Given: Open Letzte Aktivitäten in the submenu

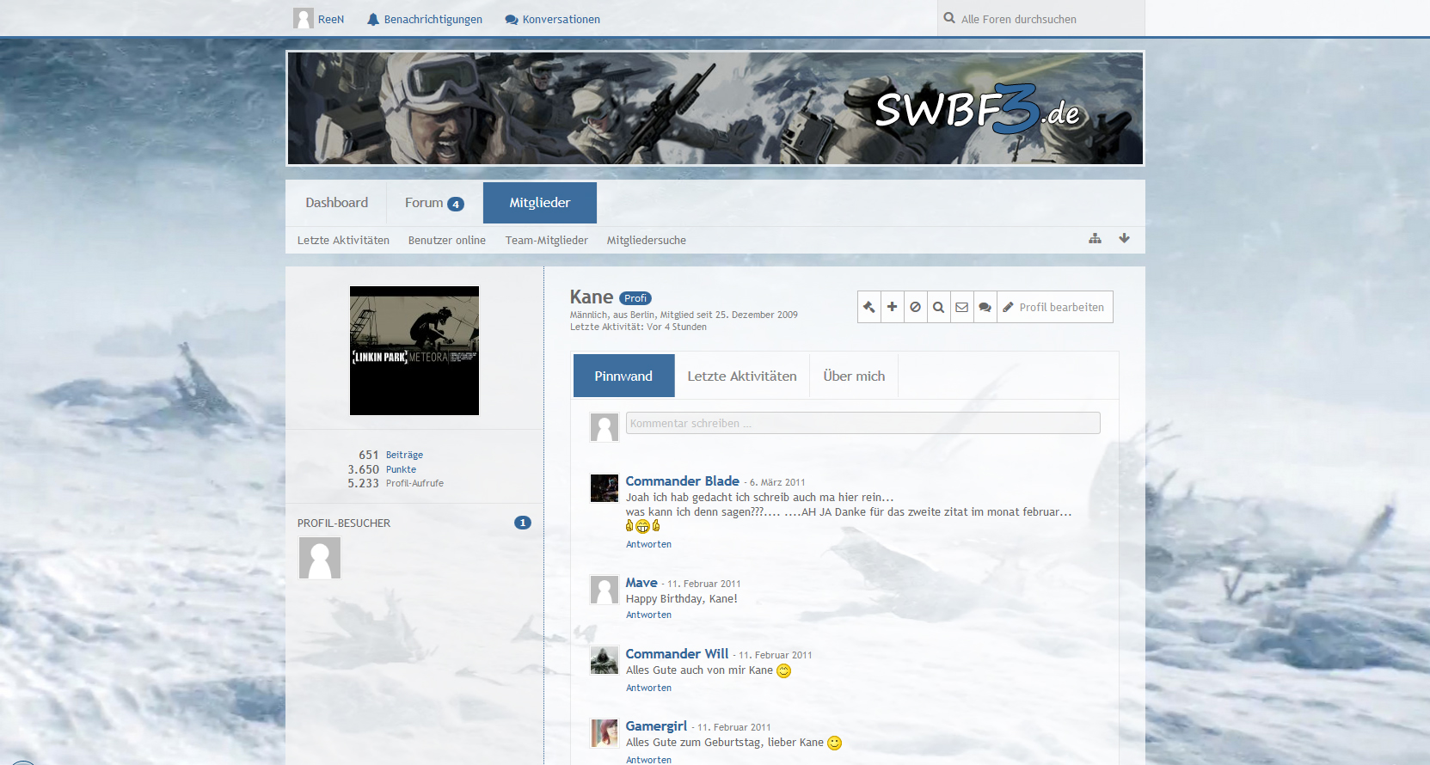Looking at the screenshot, I should click(x=343, y=241).
